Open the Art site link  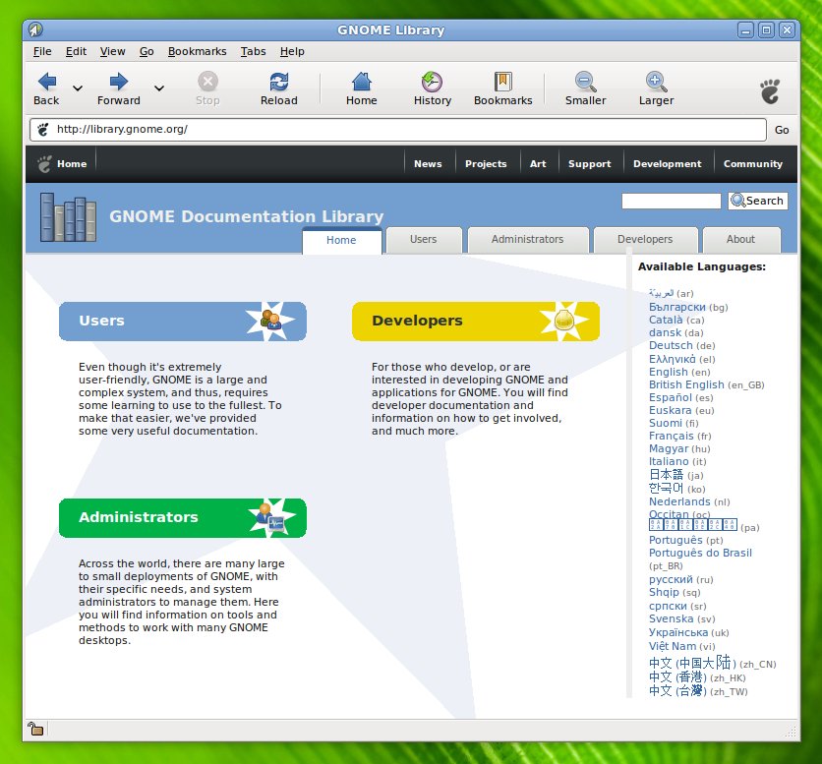538,164
